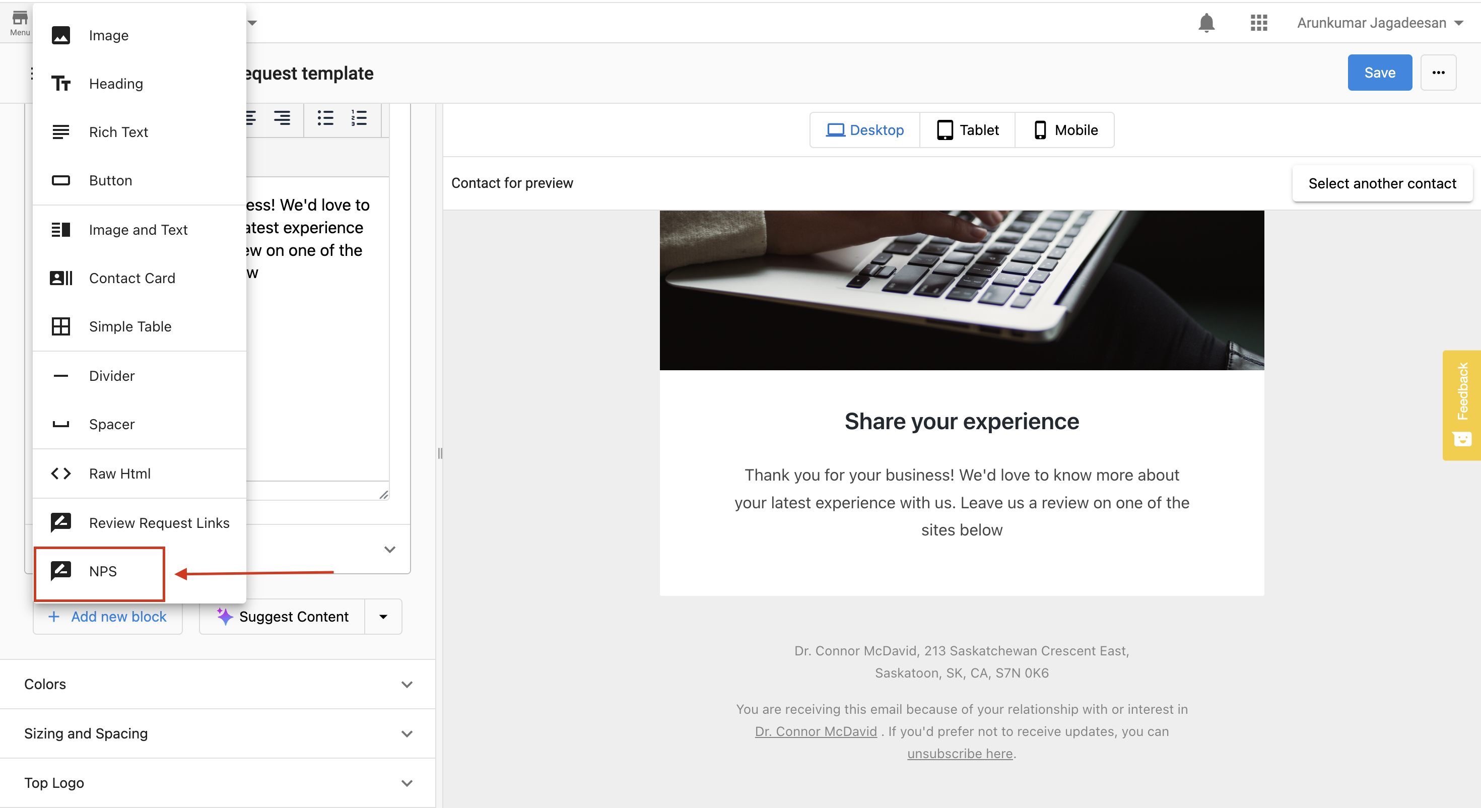Choose Raw Html menu entry
This screenshot has width=1481, height=808.
140,474
